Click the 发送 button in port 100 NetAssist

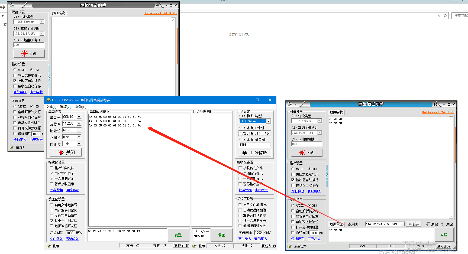click(x=444, y=235)
